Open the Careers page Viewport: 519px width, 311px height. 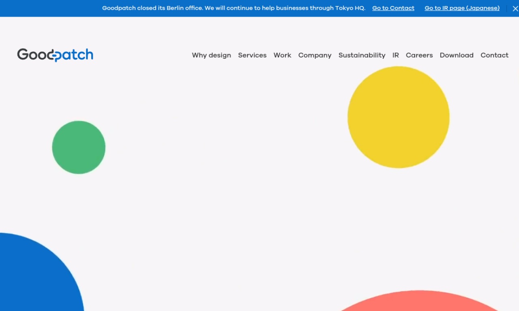coord(419,55)
